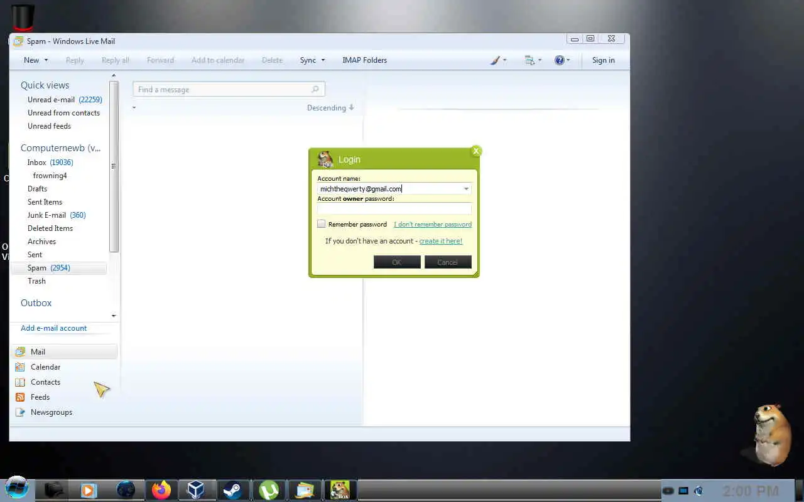Click the folder pane scroll-down arrow
The height and width of the screenshot is (502, 804).
114,316
